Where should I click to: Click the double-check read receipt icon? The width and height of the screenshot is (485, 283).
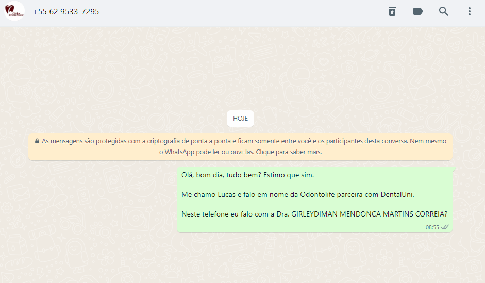click(445, 227)
